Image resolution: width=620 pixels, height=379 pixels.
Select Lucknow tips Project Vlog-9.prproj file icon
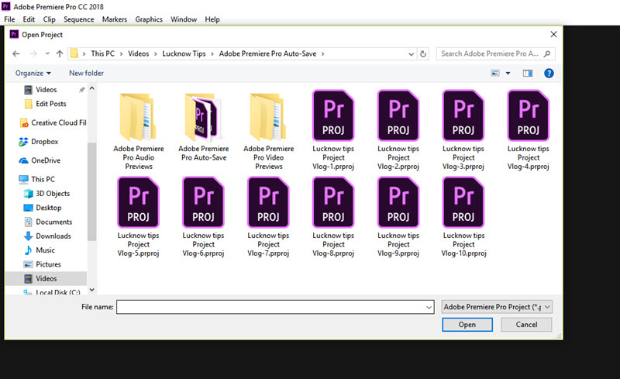[398, 202]
